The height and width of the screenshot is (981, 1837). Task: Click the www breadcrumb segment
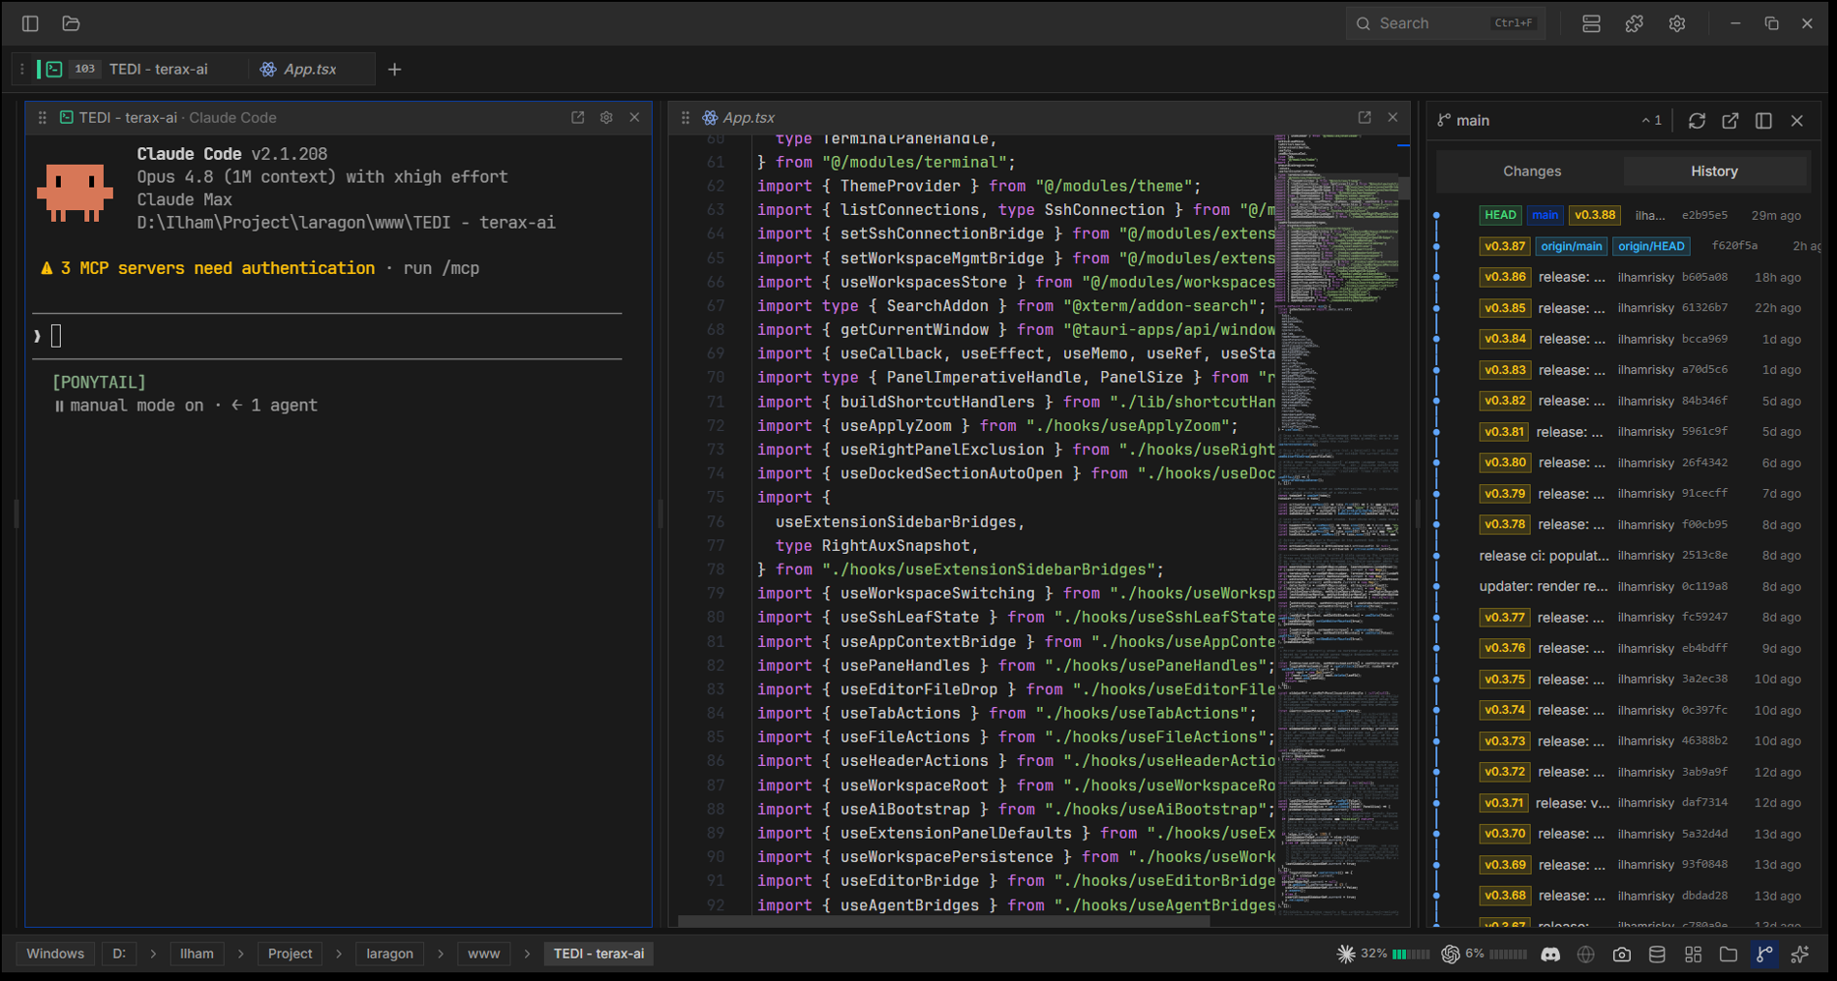click(483, 954)
